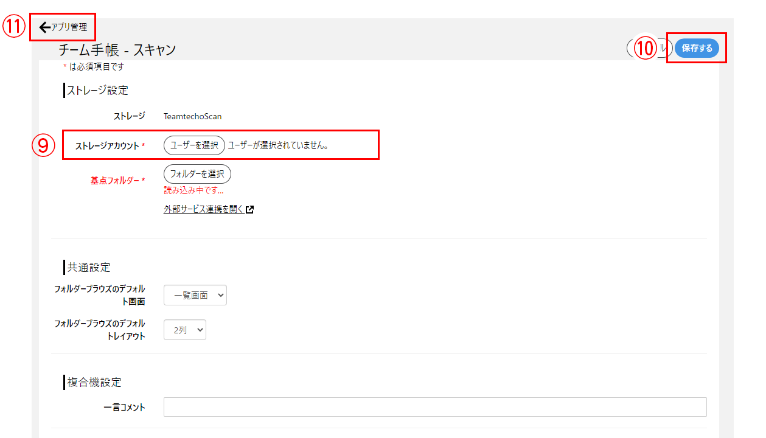Click the 基点フォルダー field label
Screen dimensions: 766x438
click(117, 181)
